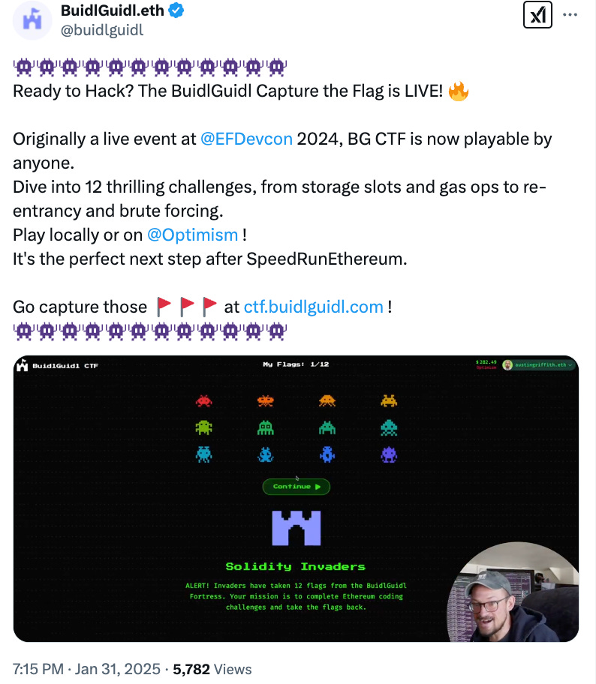The image size is (596, 684).
Task: Click the BuidlGuidl CTF header logo
Action: (57, 365)
